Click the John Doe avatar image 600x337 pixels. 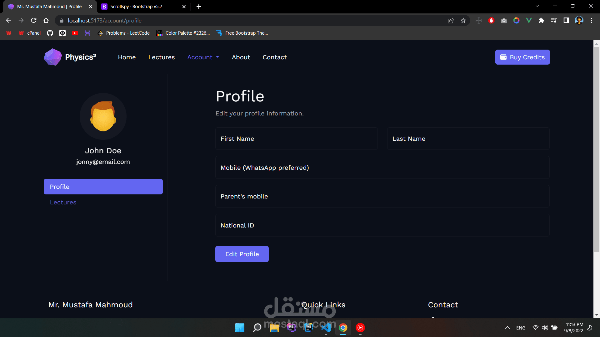click(x=103, y=116)
